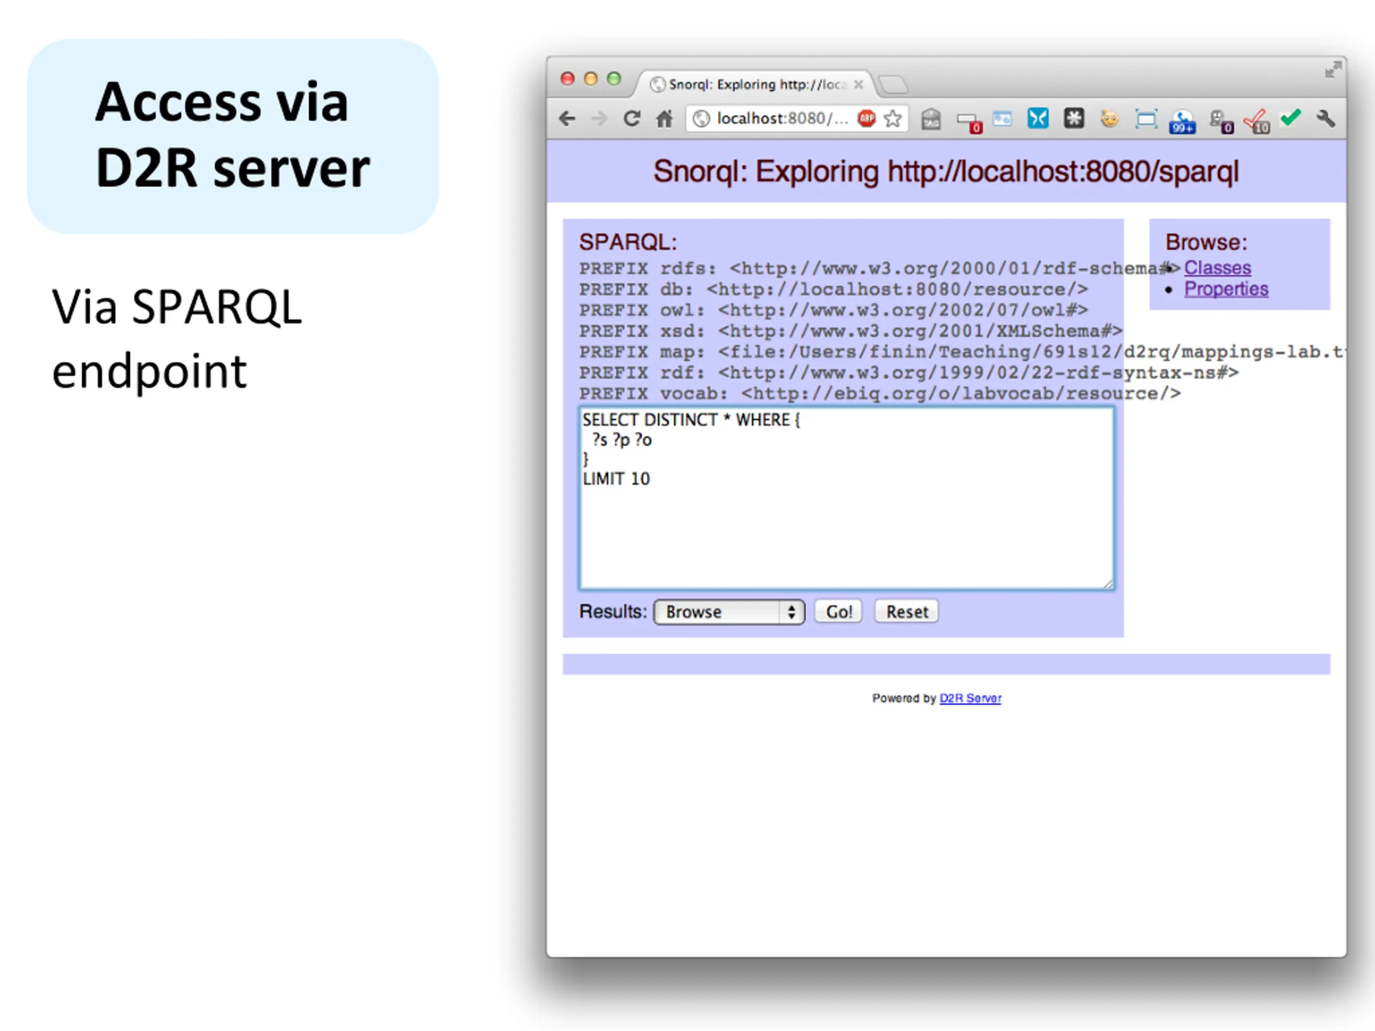Click the blue 99+ badge extension
This screenshot has height=1031, width=1375.
pyautogui.click(x=1182, y=121)
